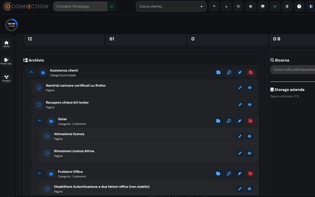The image size is (315, 197).
Task: Open Nuovo rapporto in sidebar
Action: click(6, 61)
